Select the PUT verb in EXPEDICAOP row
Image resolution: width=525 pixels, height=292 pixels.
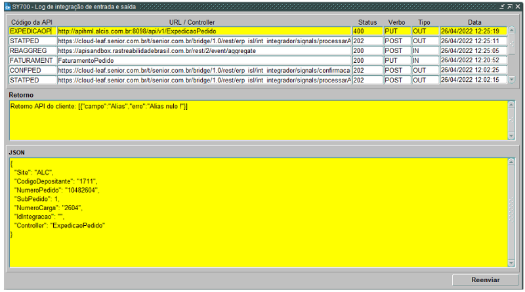coord(397,31)
